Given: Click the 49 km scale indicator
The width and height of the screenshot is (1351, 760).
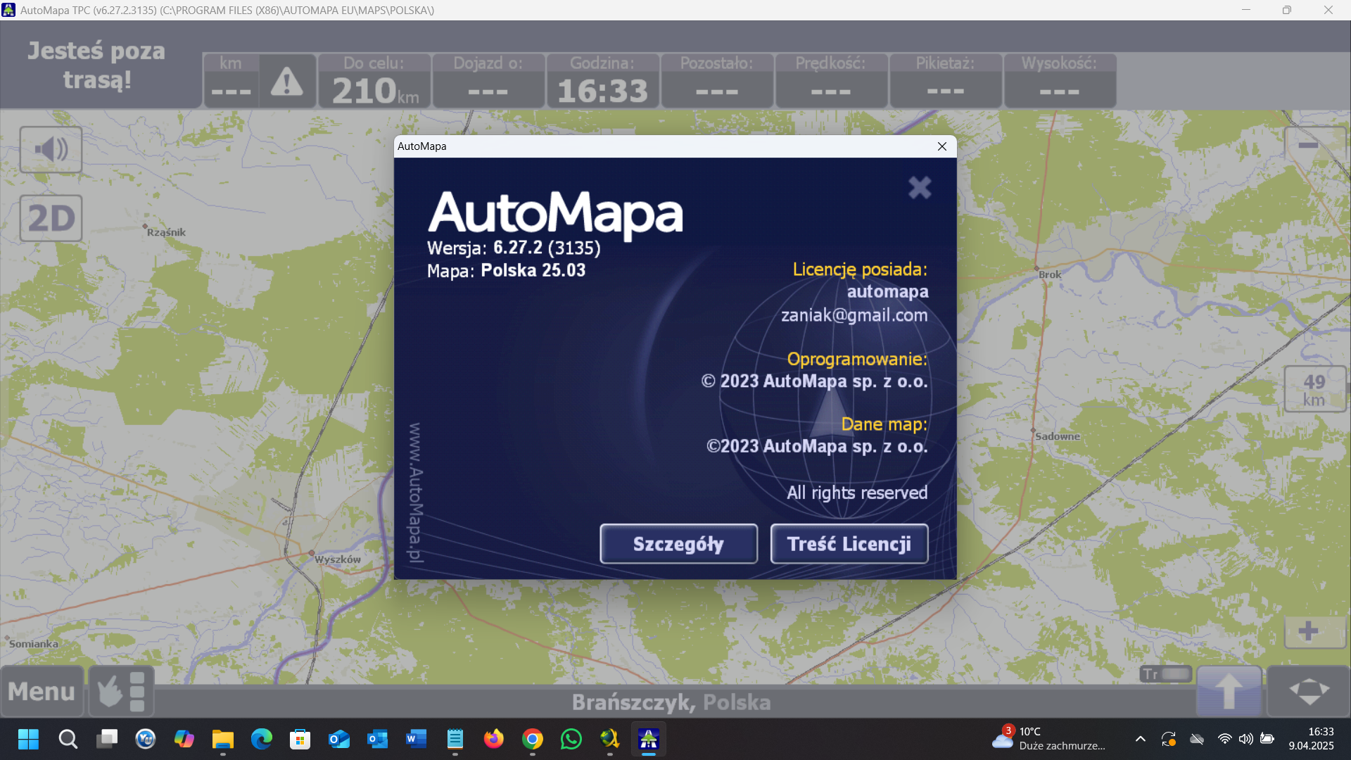Looking at the screenshot, I should [1314, 390].
